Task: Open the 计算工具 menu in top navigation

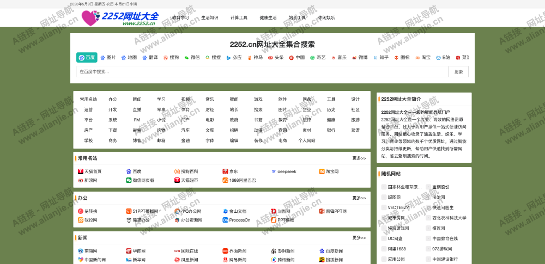Action: click(x=239, y=18)
